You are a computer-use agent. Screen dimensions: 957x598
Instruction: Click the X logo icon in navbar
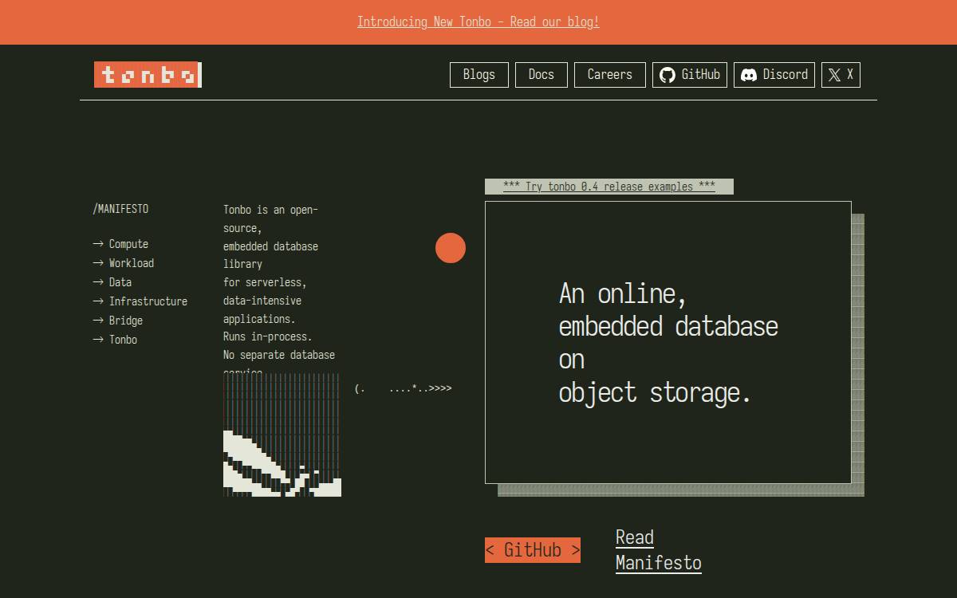(x=834, y=75)
